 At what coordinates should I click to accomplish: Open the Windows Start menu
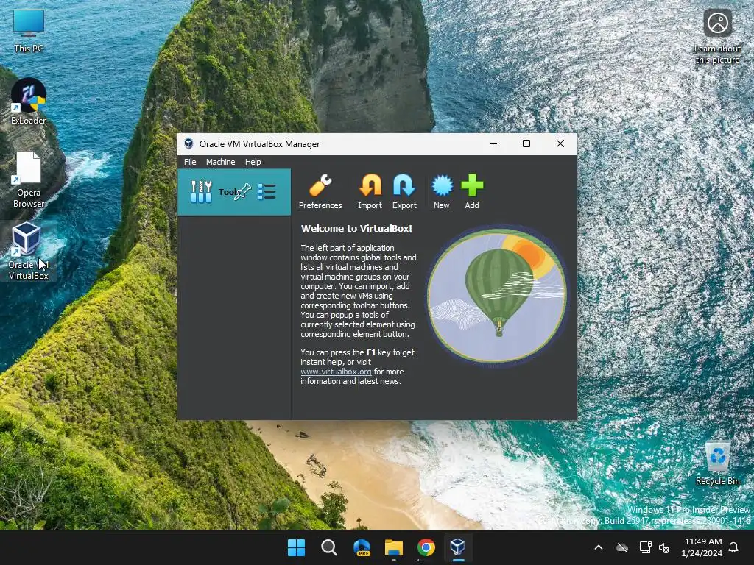coord(296,547)
